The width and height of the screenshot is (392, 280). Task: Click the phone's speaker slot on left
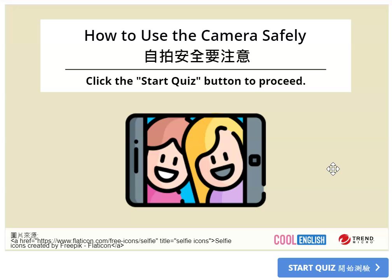point(136,160)
